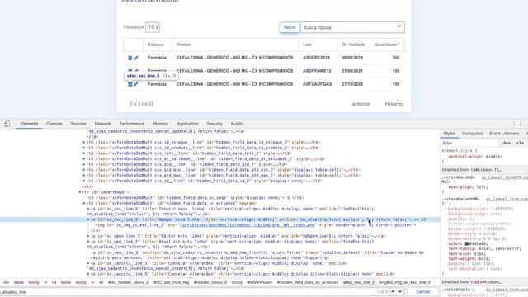Viewport: 528px width, 297px height.
Task: Sort by the Lote column header
Action: (307, 45)
